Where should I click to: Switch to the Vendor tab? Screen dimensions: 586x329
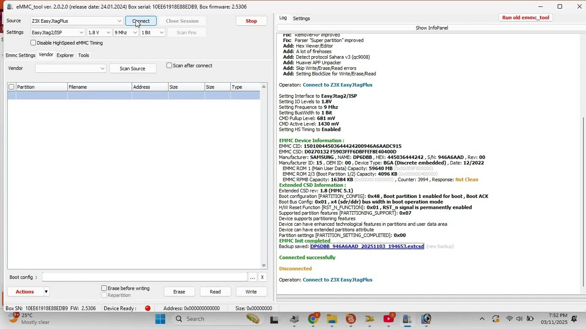(x=46, y=55)
